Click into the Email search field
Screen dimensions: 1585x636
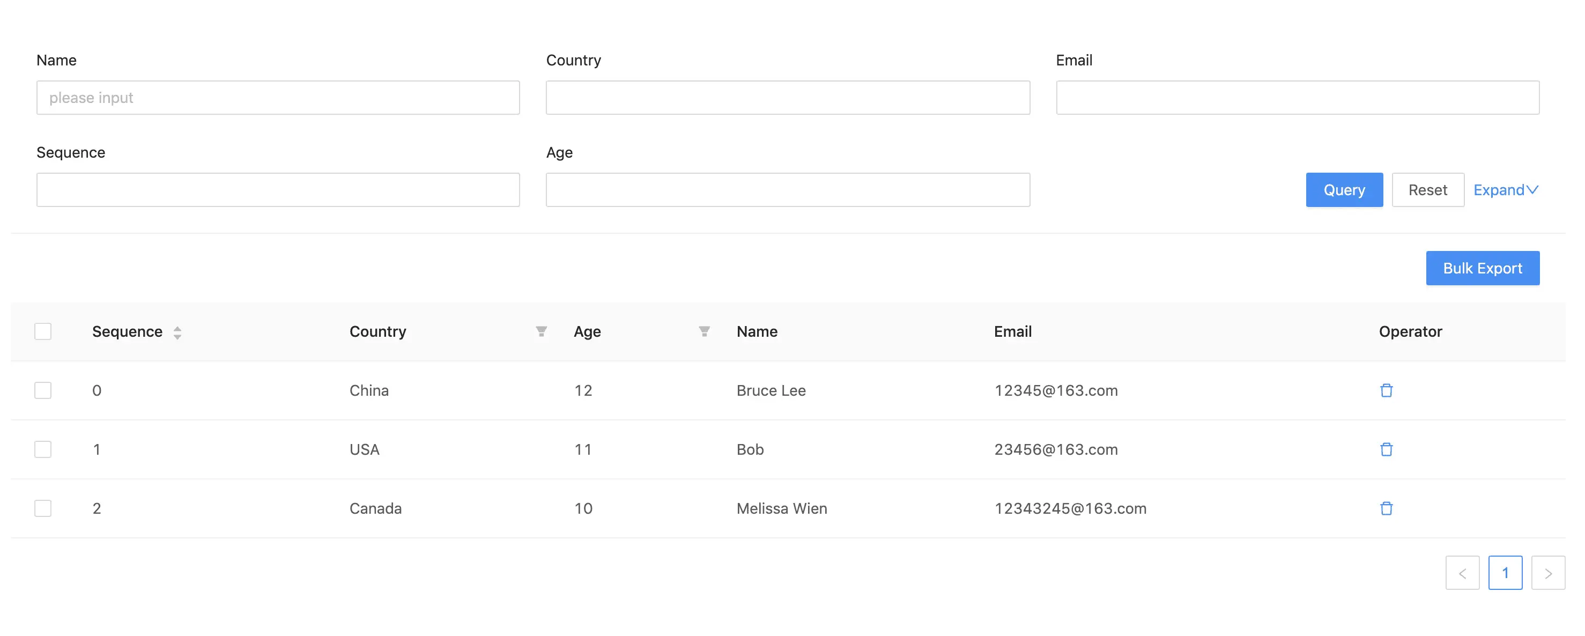coord(1297,98)
